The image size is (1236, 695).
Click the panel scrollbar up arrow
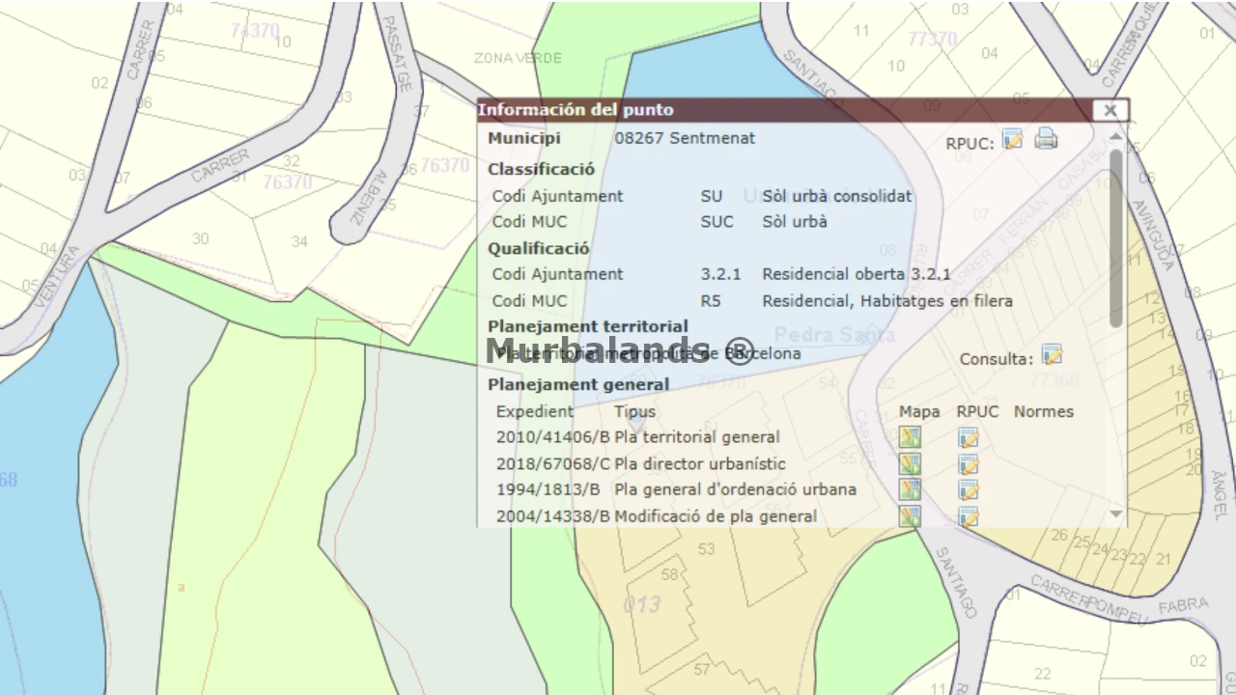point(1116,136)
